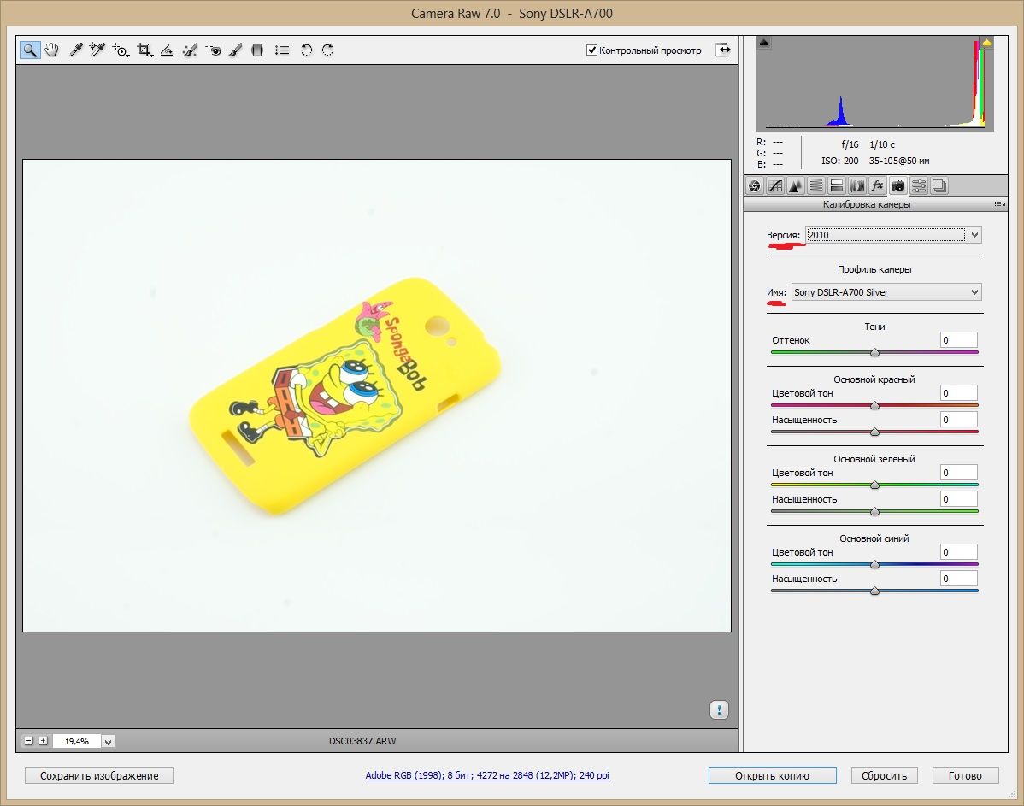Image resolution: width=1024 pixels, height=806 pixels.
Task: Choose the Red Eye Removal tool
Action: (213, 50)
